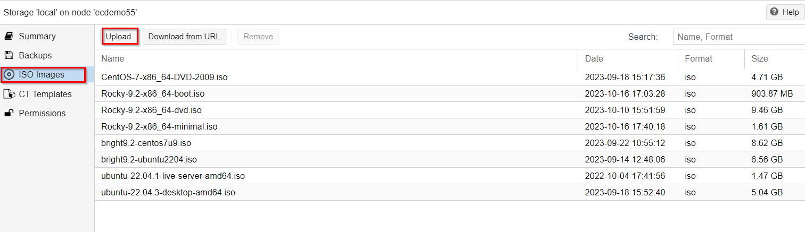Viewport: 805px width, 232px height.
Task: Click Download from URL button
Action: pos(184,37)
